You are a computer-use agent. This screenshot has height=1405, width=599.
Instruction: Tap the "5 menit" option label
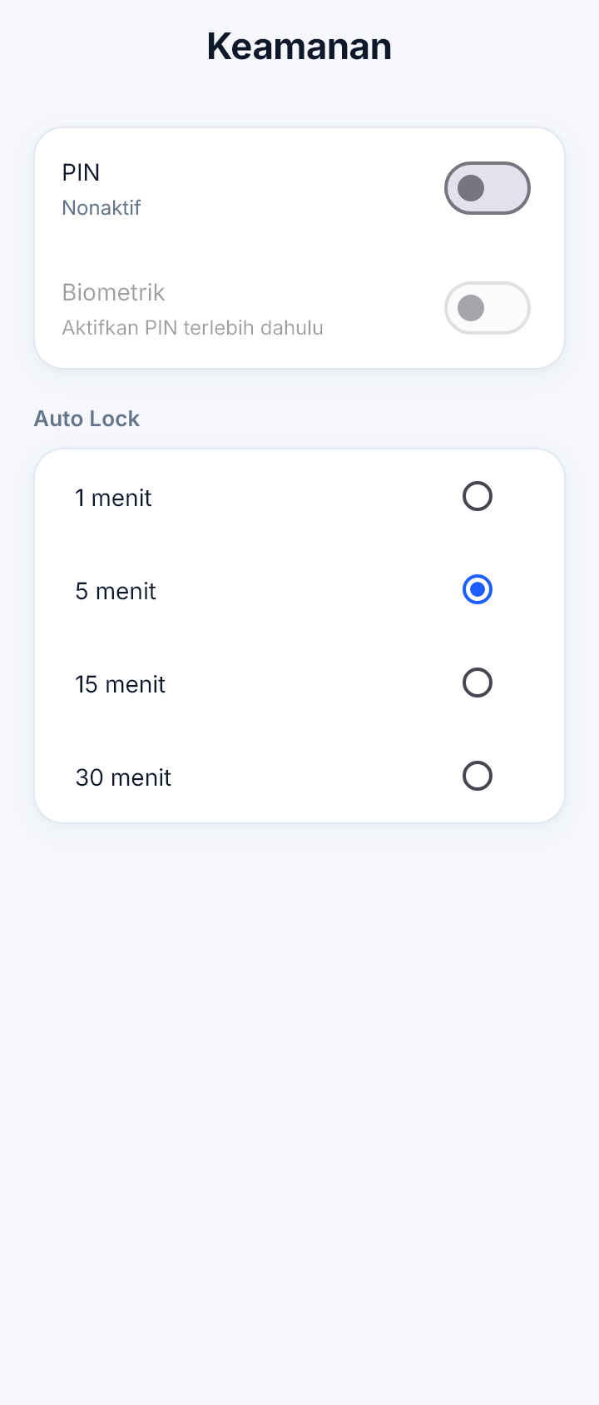116,591
